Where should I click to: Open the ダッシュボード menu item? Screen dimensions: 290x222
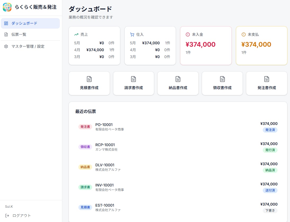coord(30,23)
